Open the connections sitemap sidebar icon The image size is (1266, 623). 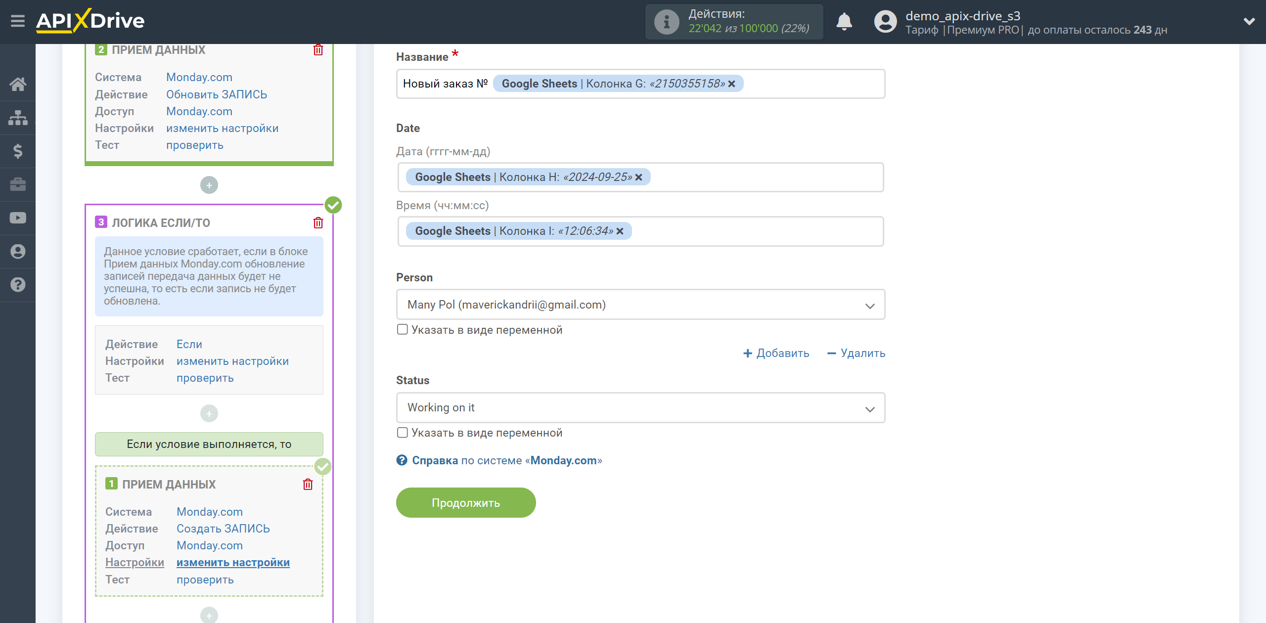click(18, 118)
